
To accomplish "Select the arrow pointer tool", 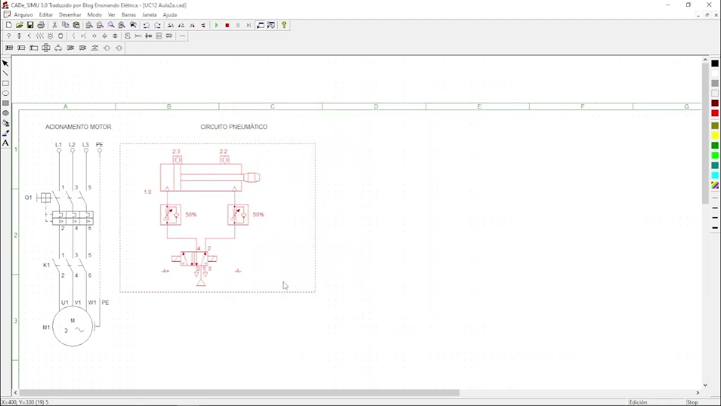I will coord(6,64).
